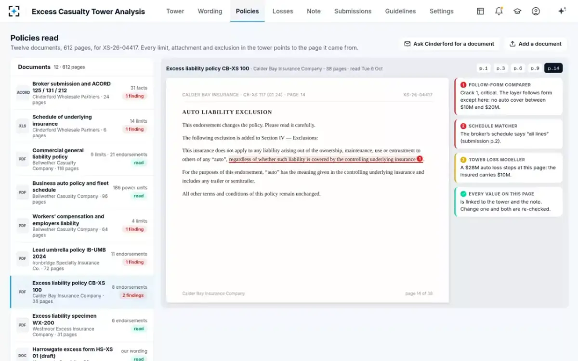Viewport: 578px width, 361px height.
Task: Click the PDF icon for Excess liability specimen WX-200
Action: point(23,325)
